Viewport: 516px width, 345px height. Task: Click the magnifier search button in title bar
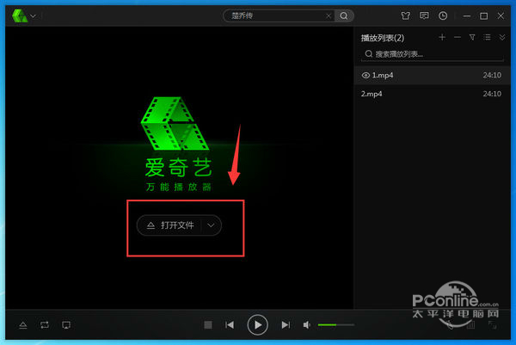click(x=344, y=15)
